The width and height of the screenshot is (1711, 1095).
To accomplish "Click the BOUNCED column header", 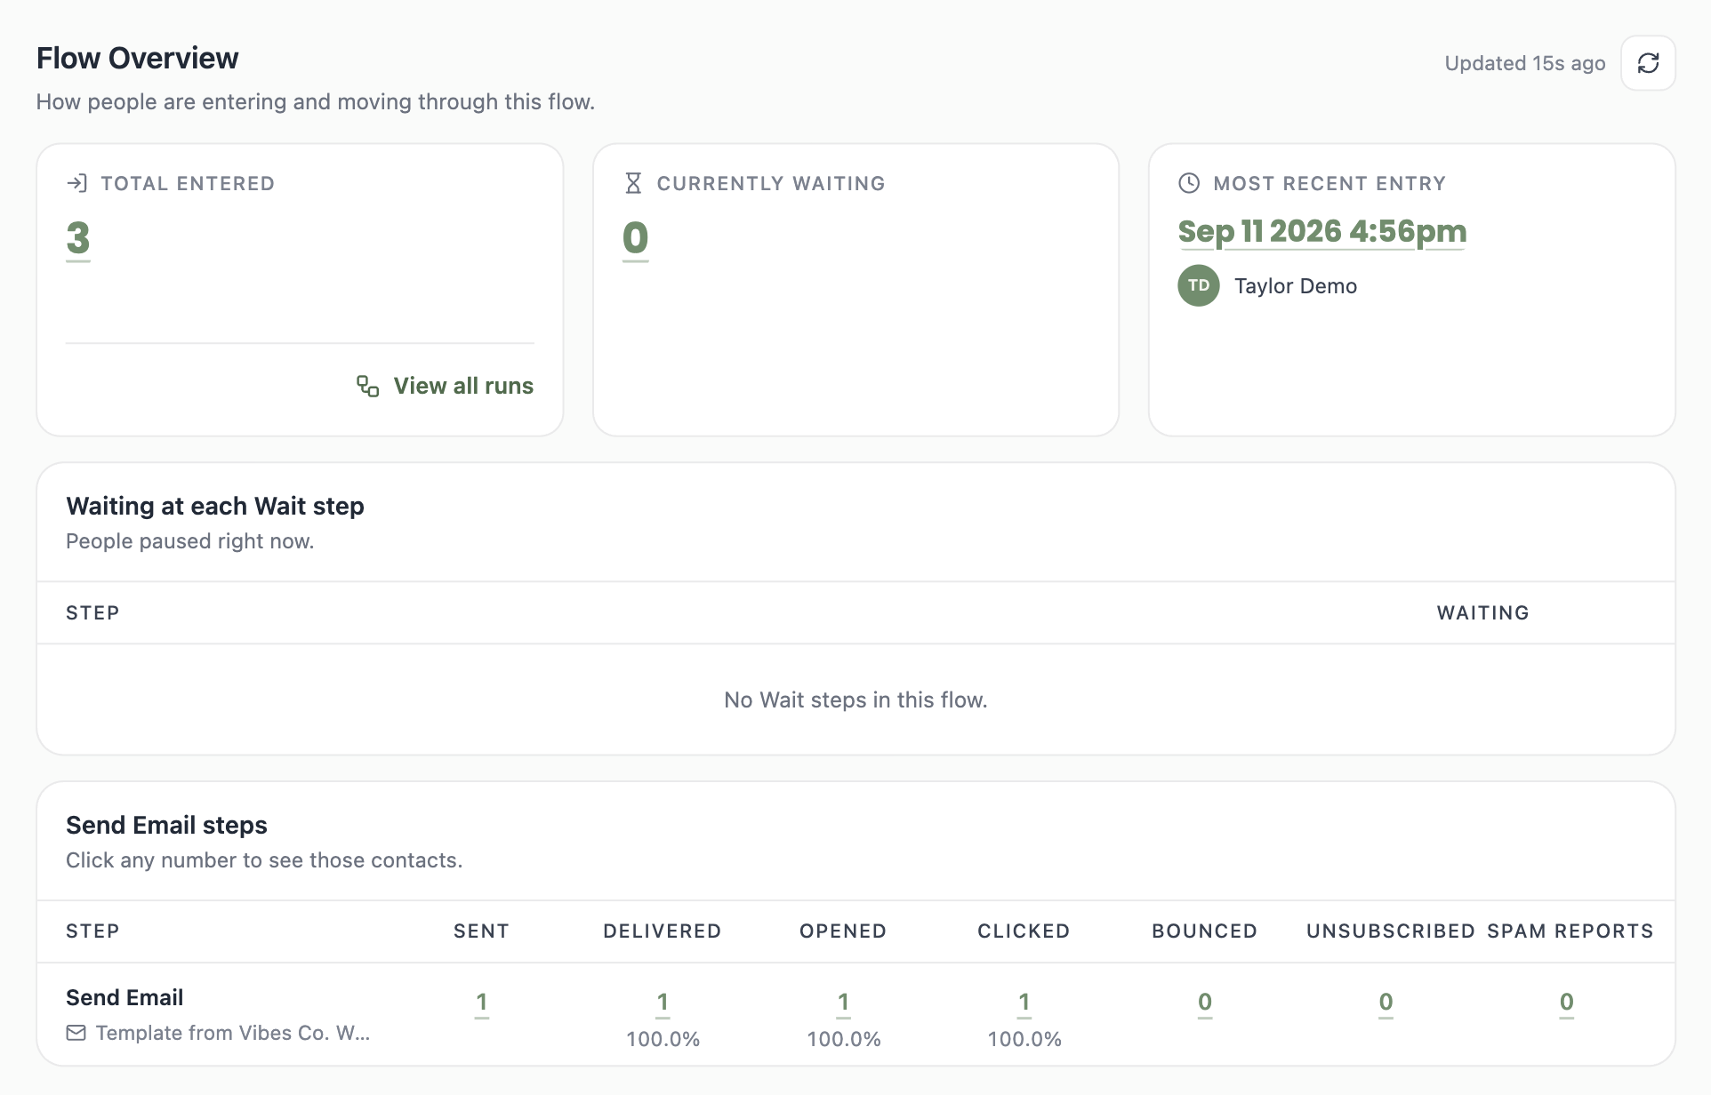I will click(x=1205, y=931).
